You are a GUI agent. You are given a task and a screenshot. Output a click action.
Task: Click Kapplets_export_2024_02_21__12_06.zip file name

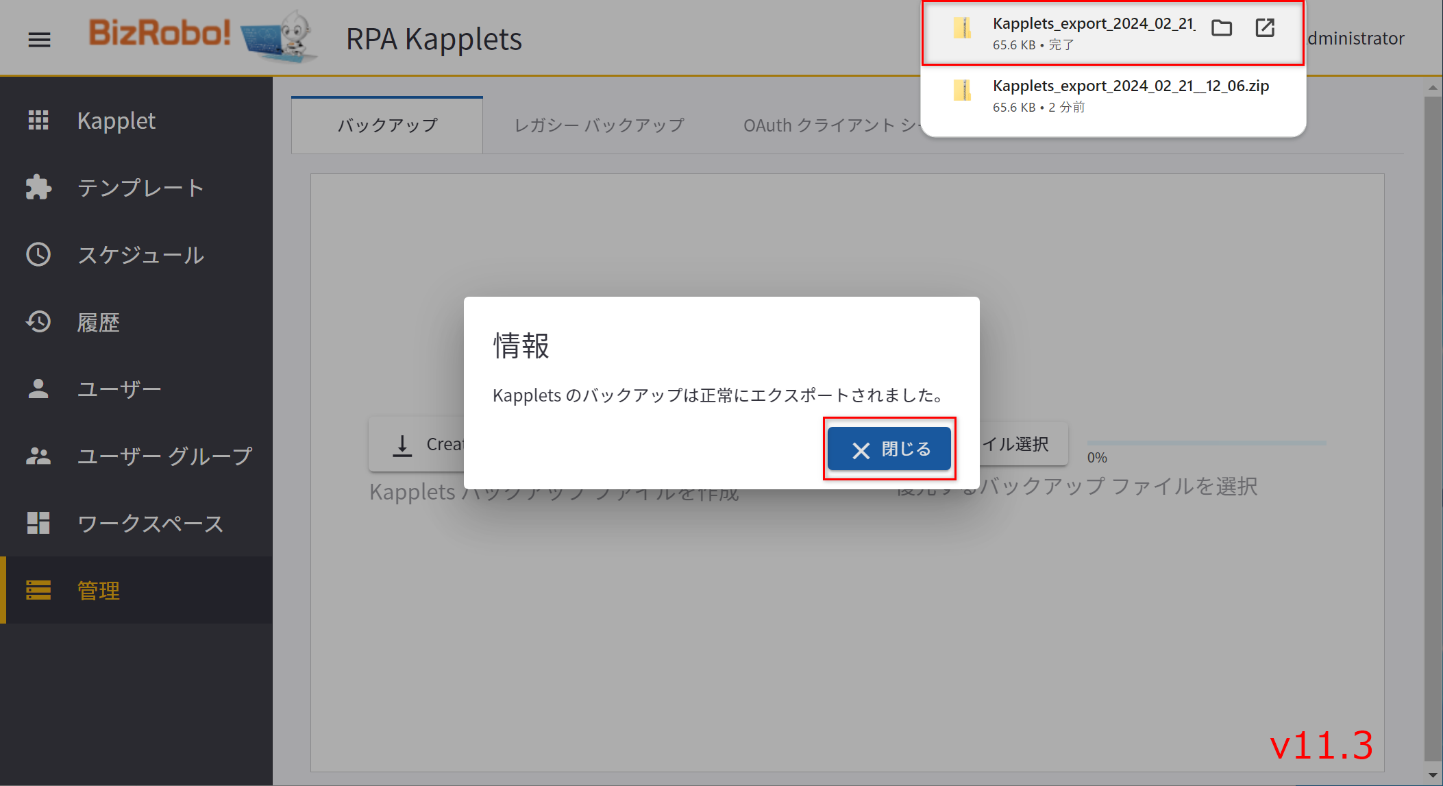coord(1131,86)
